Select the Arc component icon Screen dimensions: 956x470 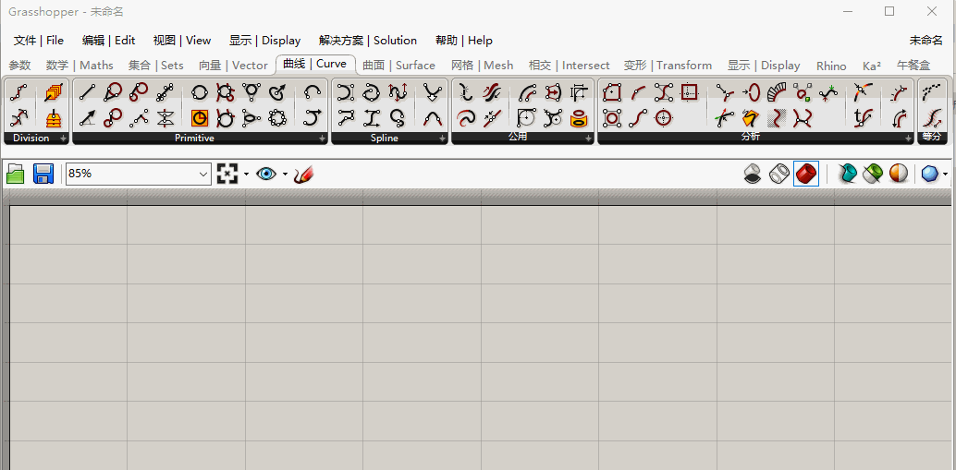(x=313, y=92)
